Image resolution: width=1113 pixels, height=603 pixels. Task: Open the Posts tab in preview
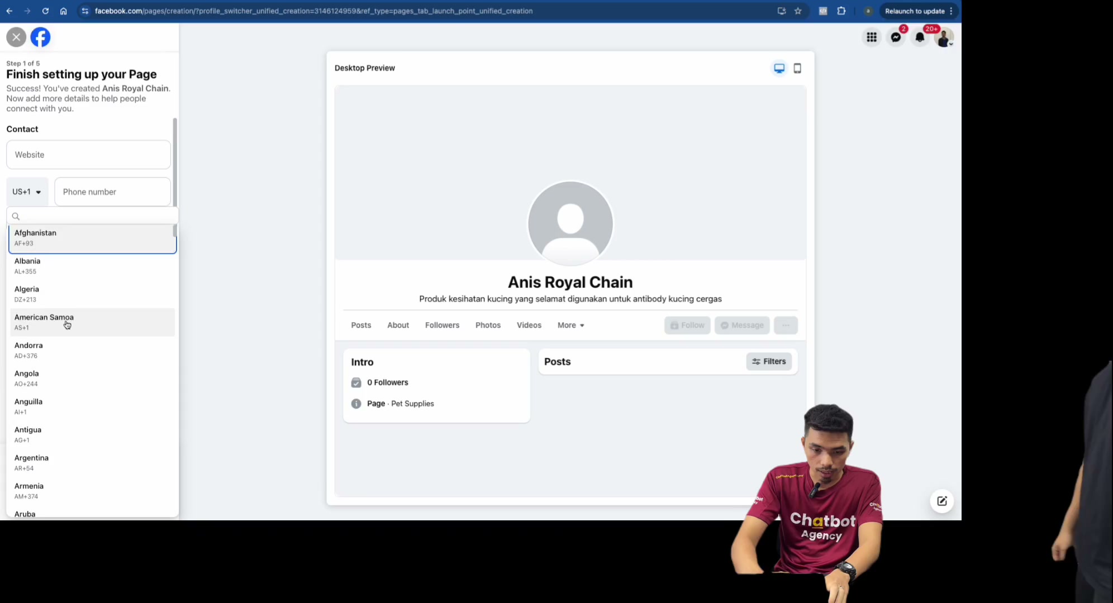[361, 325]
